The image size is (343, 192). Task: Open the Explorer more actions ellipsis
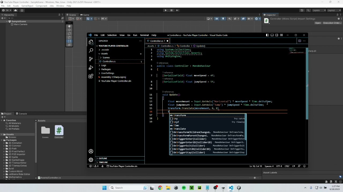coord(140,41)
